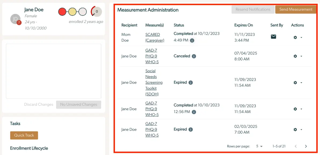Image resolution: width=320 pixels, height=155 pixels.
Task: Select the red status circle near Jane Doe's name
Action: [x=62, y=11]
